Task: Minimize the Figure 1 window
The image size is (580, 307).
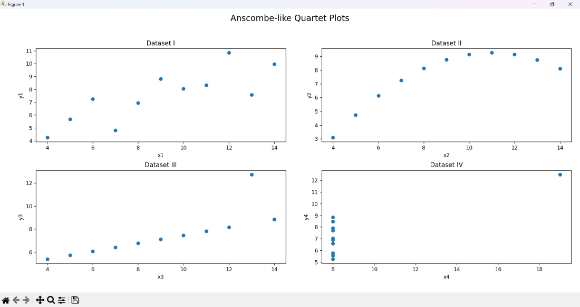Action: point(535,4)
